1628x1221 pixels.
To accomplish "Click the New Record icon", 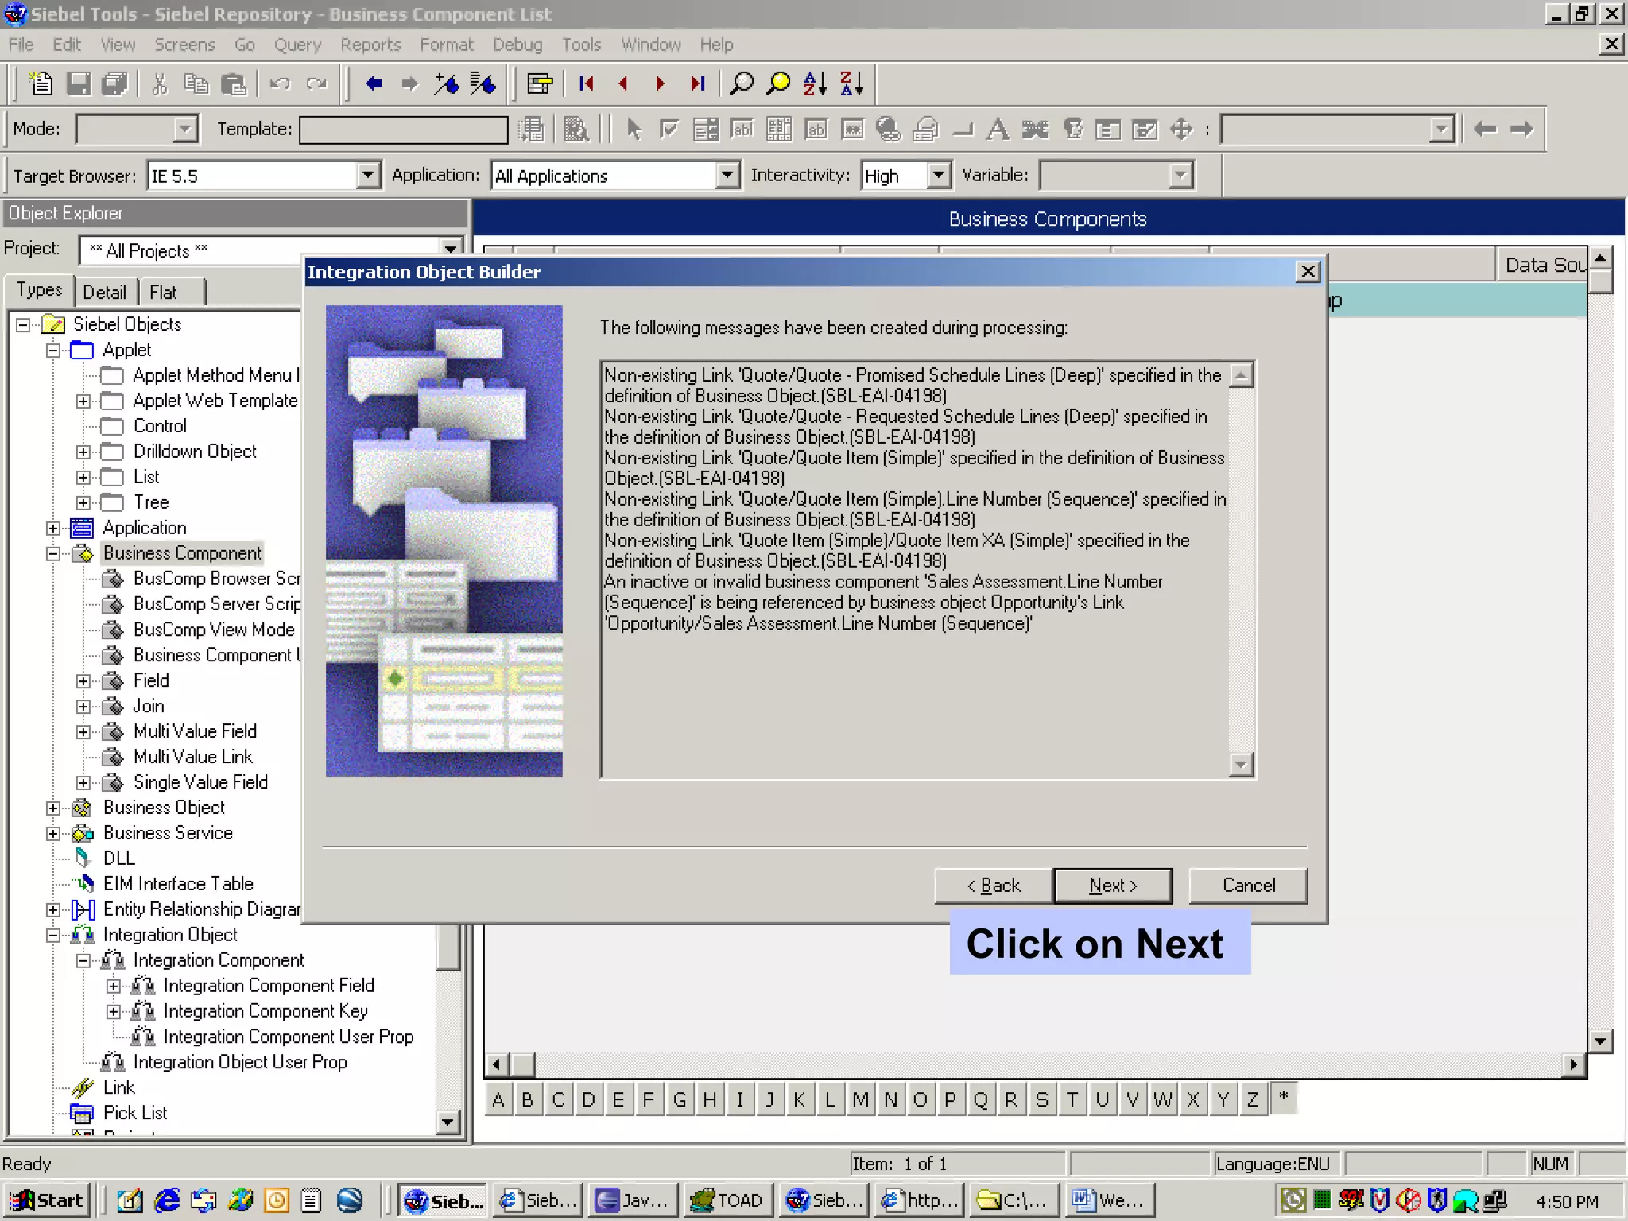I will (x=41, y=83).
